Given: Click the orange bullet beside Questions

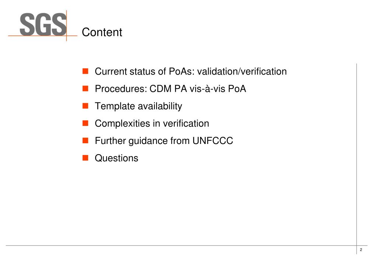Looking at the screenshot, I should [x=85, y=158].
